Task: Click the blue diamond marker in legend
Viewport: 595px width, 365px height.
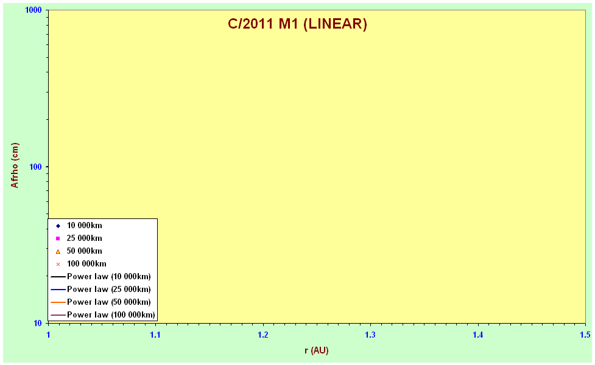Action: (58, 226)
